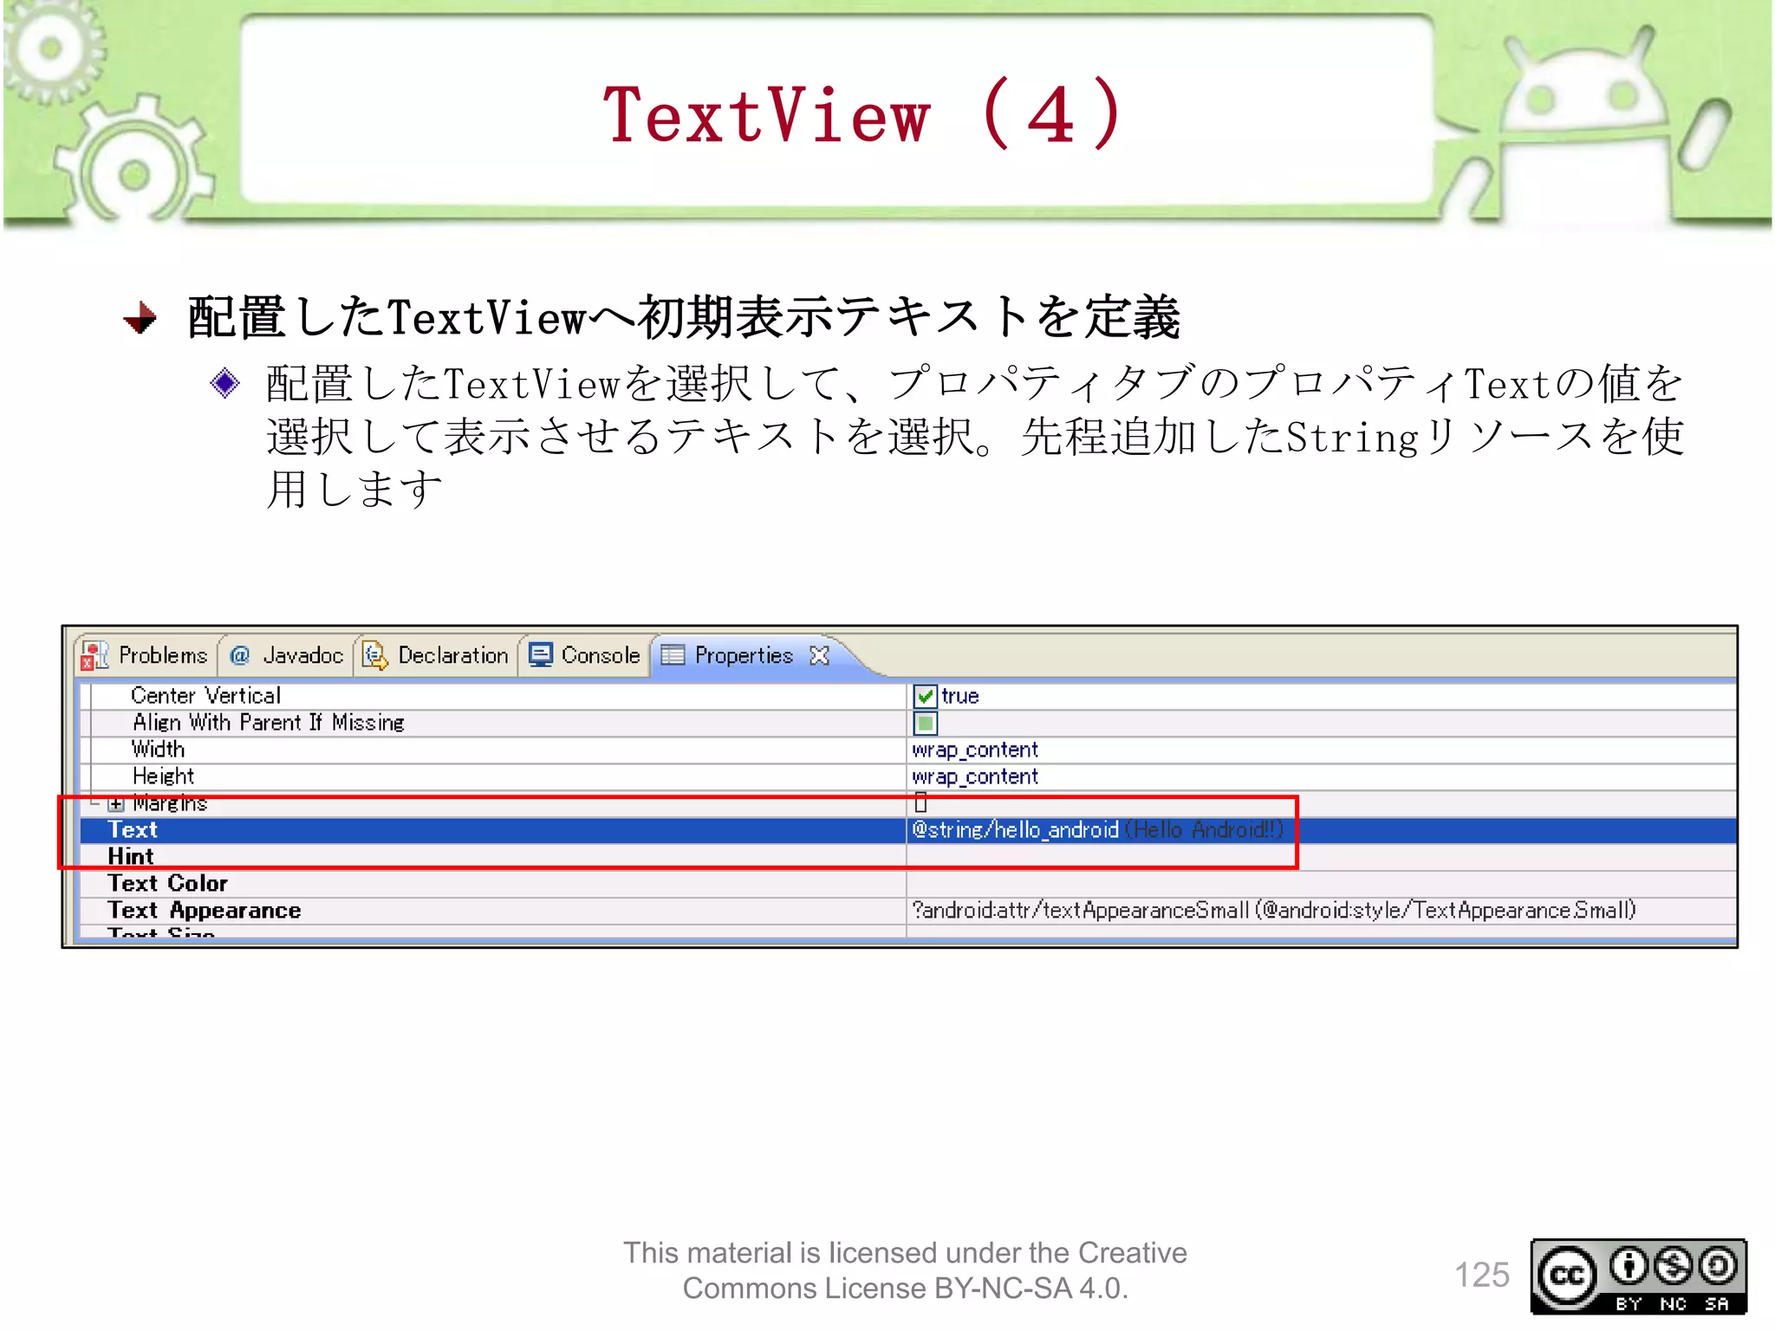Select the Width property name
Viewport: 1775px width, 1331px height.
pos(158,750)
